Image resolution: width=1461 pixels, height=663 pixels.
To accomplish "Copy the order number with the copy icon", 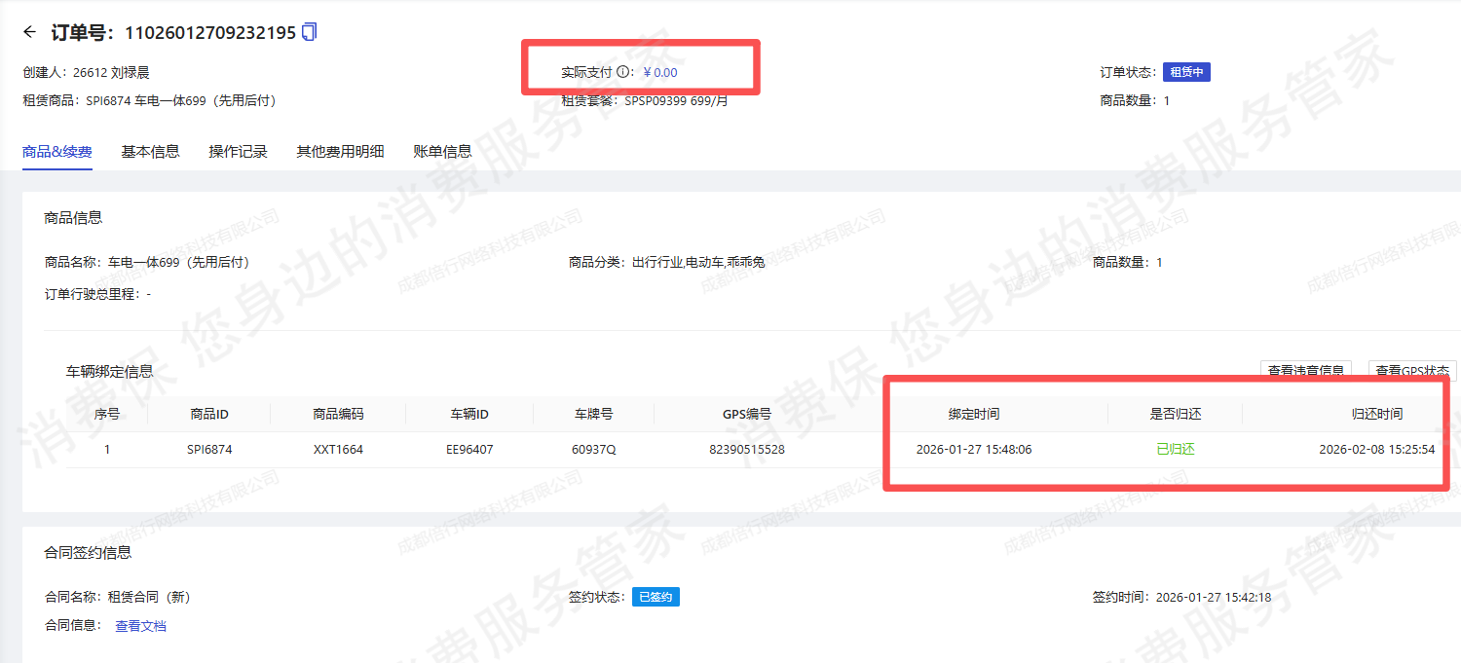I will tap(310, 32).
